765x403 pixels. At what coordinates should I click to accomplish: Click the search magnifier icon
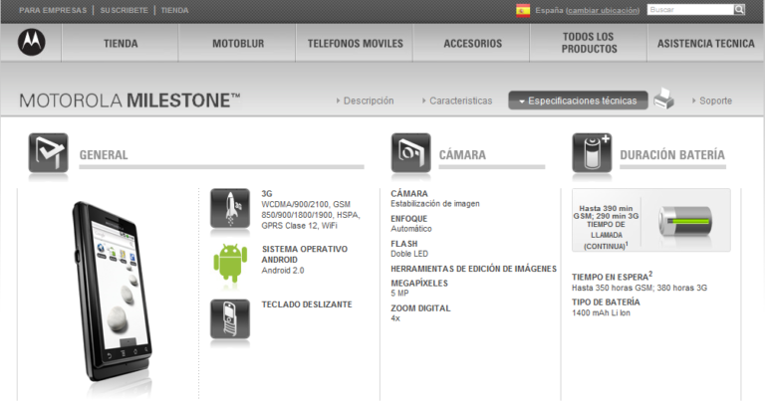[x=739, y=10]
